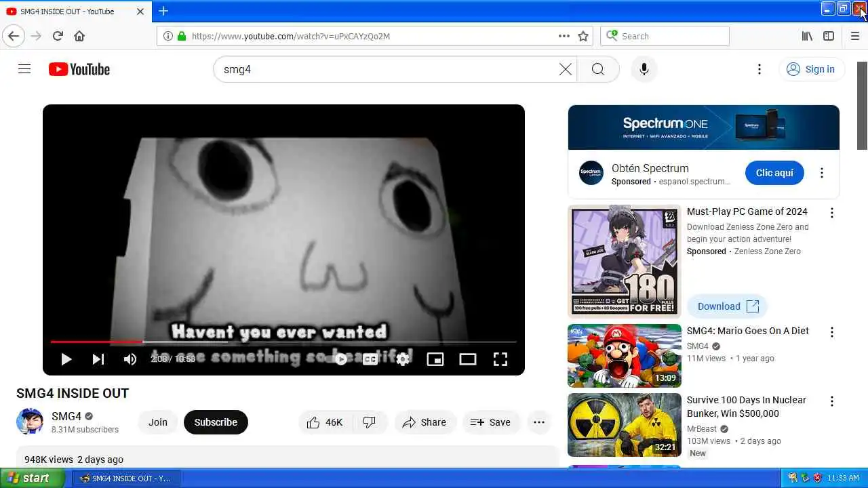Subscribe to SMG4
This screenshot has width=868, height=488.
(x=216, y=422)
